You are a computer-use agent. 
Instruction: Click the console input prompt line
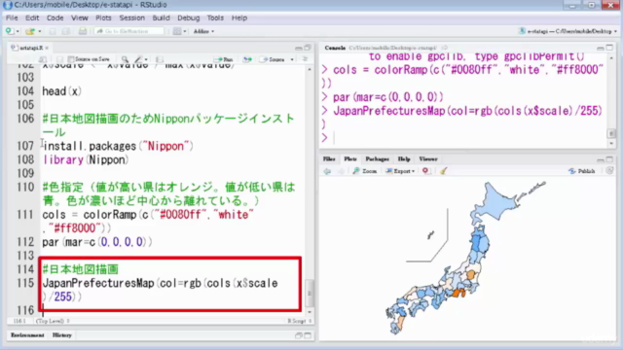465,138
